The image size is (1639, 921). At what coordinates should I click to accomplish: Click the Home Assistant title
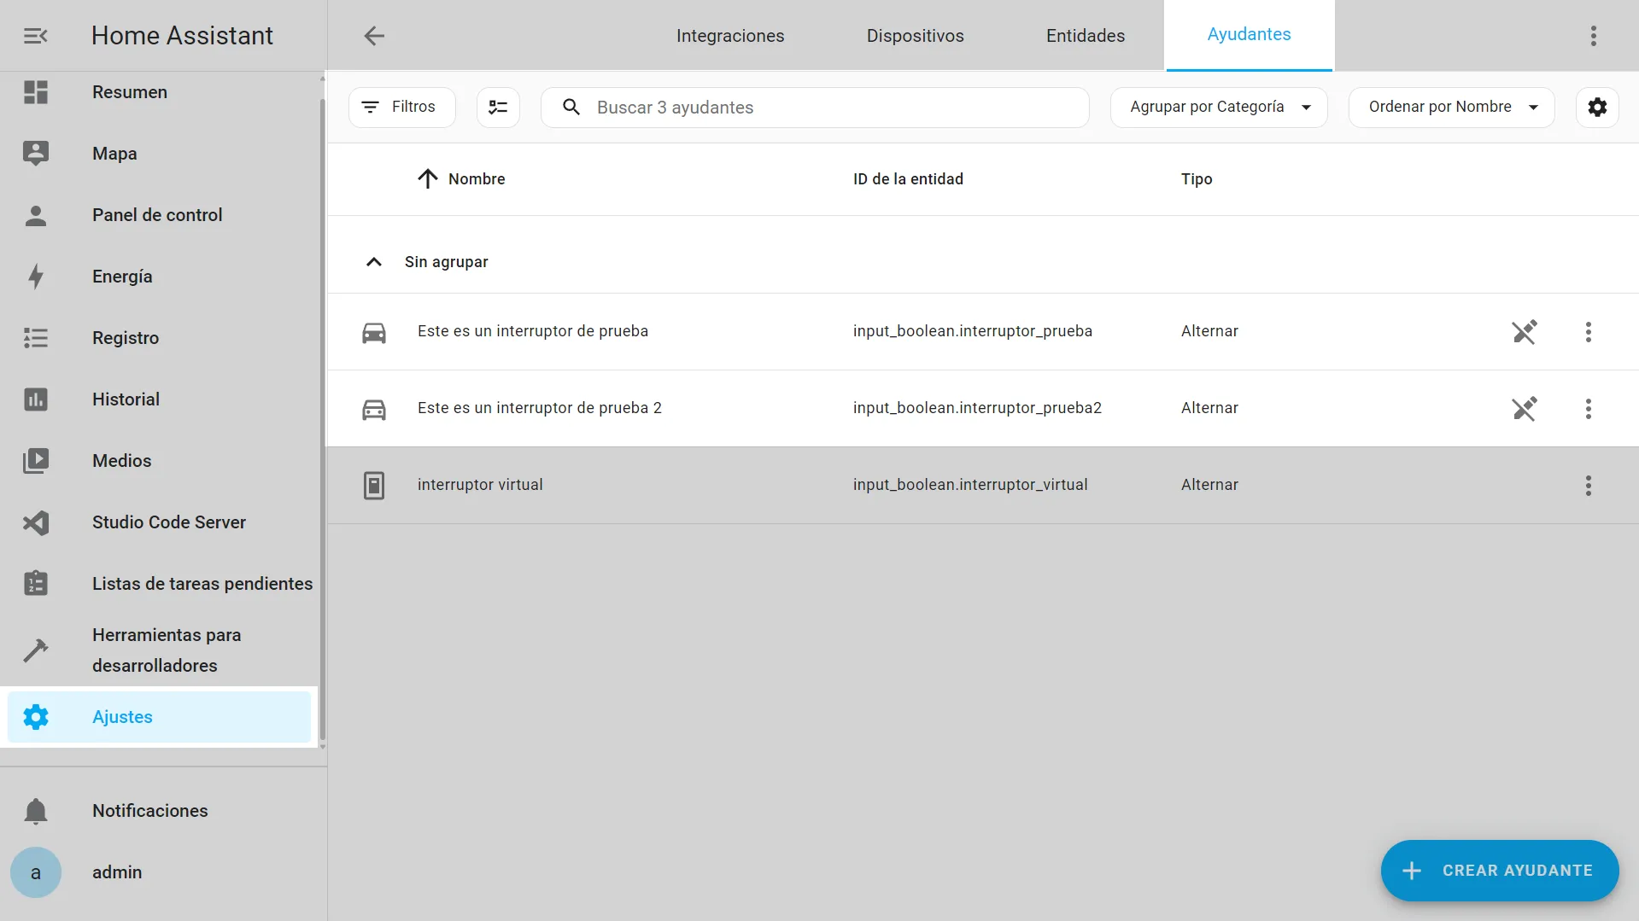pos(182,36)
